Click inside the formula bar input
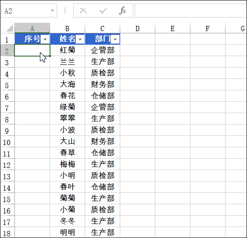The image size is (247, 238). pos(191,11)
